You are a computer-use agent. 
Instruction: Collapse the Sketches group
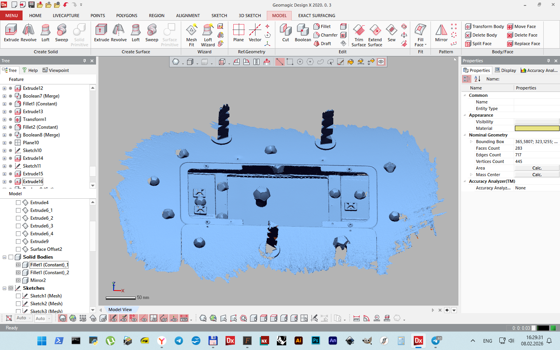pyautogui.click(x=4, y=288)
